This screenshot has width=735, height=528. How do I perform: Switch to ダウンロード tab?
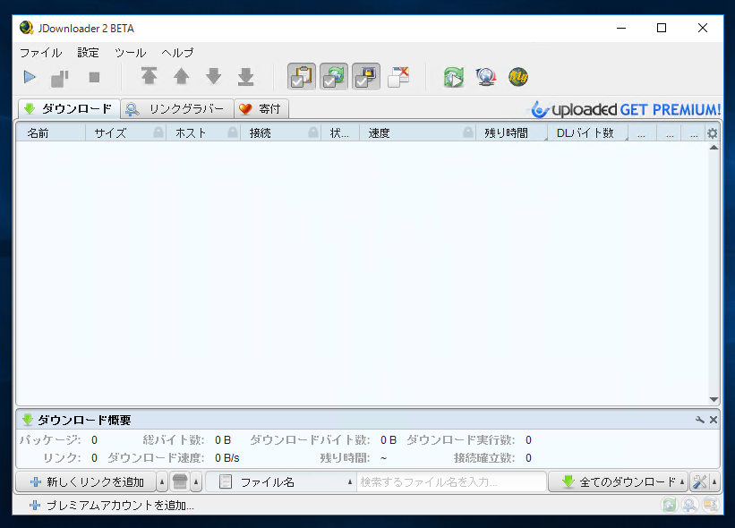point(69,108)
